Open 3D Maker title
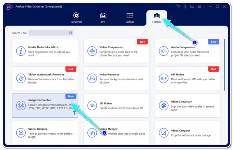This screenshot has height=150, width=233. tap(106, 103)
